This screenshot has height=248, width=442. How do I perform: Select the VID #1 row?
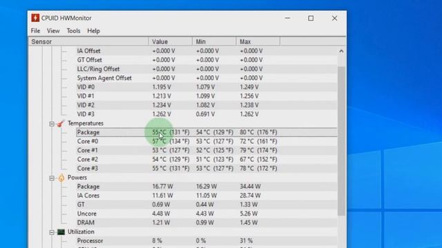click(206, 96)
